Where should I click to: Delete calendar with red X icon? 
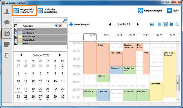(x=60, y=26)
